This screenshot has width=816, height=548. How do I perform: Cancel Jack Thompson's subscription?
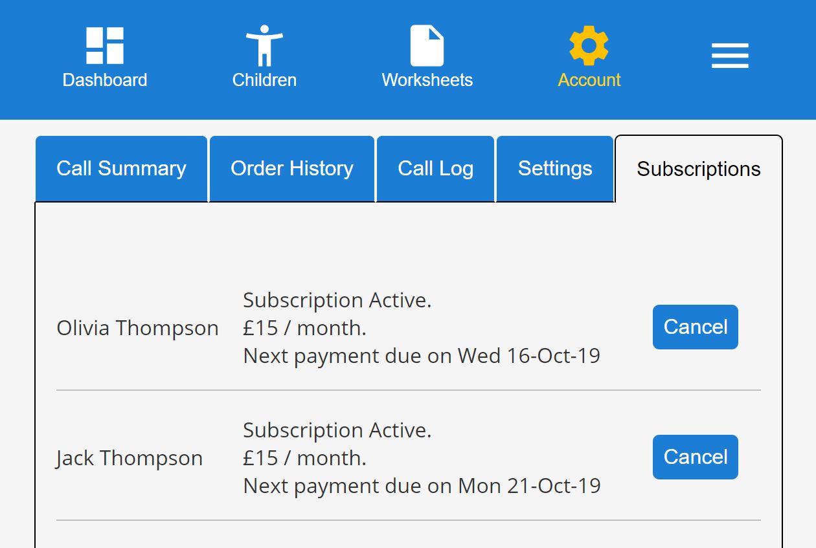click(x=695, y=457)
